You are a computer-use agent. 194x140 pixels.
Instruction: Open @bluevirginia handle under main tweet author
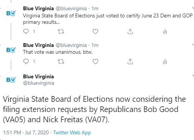click(x=39, y=83)
